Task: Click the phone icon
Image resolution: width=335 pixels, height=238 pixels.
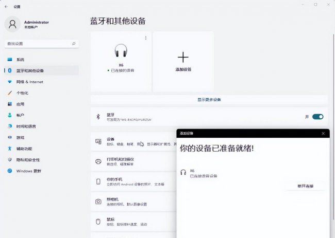Action: [x=98, y=181]
